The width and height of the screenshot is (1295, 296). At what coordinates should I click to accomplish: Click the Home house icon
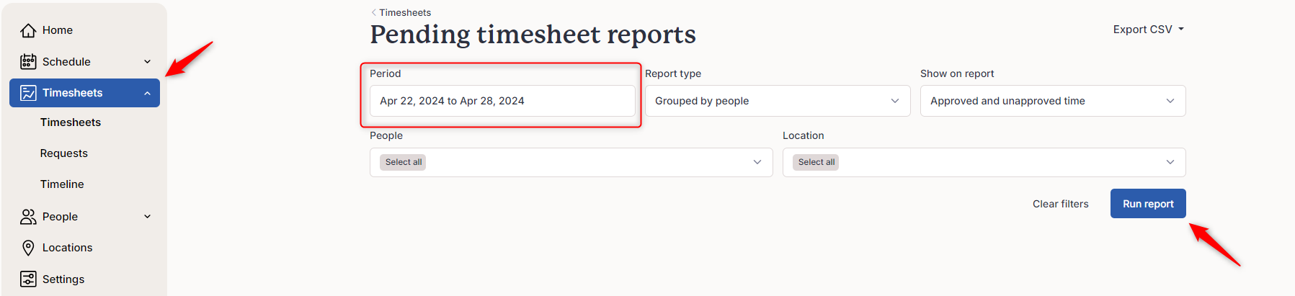[28, 30]
